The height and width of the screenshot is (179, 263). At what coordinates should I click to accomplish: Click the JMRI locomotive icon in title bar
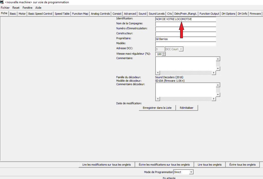coord(2,2)
